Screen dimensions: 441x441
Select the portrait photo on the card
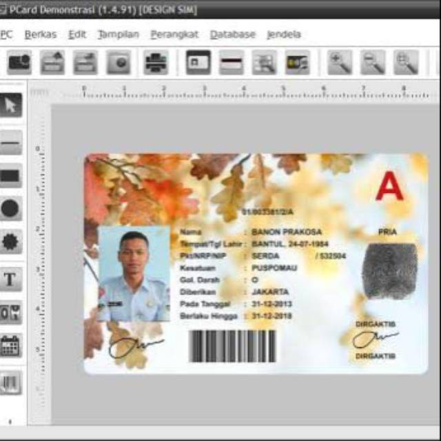coord(134,274)
